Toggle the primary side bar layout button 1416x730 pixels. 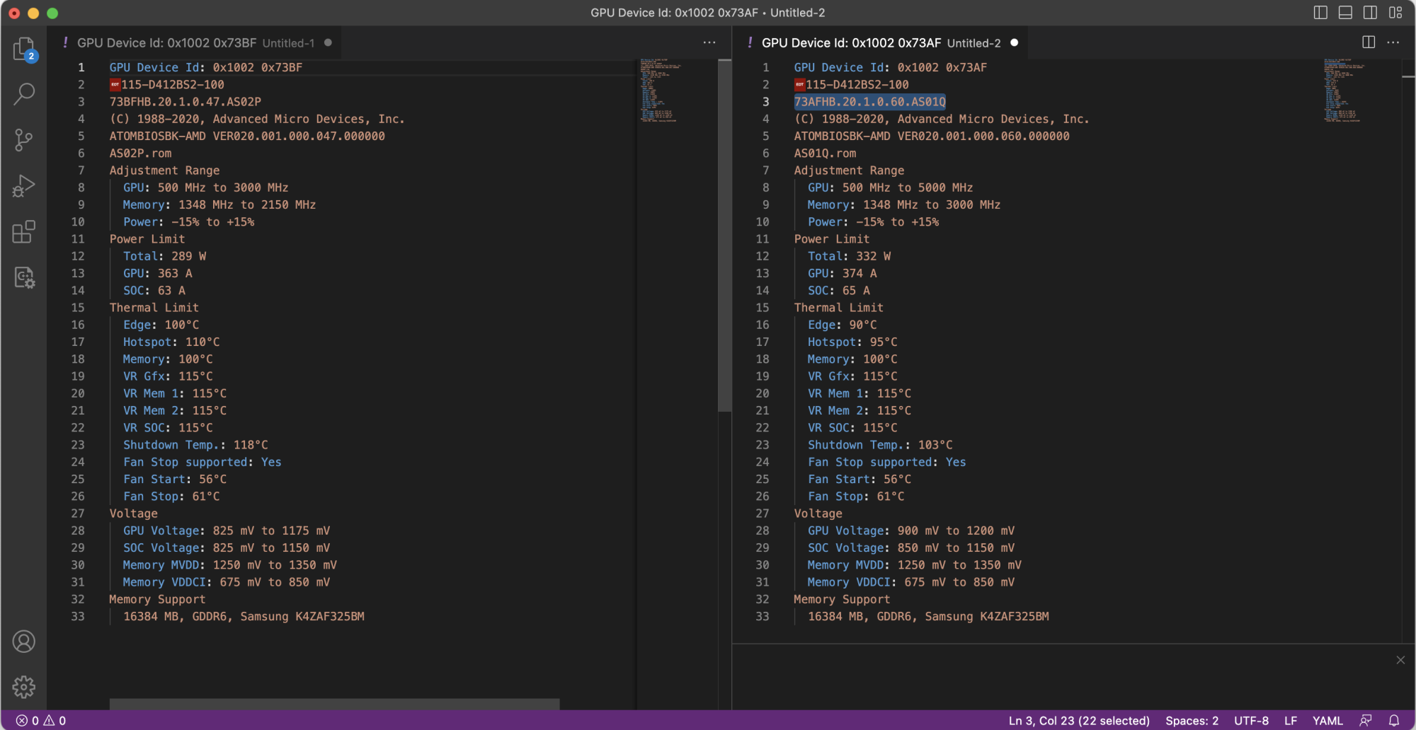point(1320,13)
